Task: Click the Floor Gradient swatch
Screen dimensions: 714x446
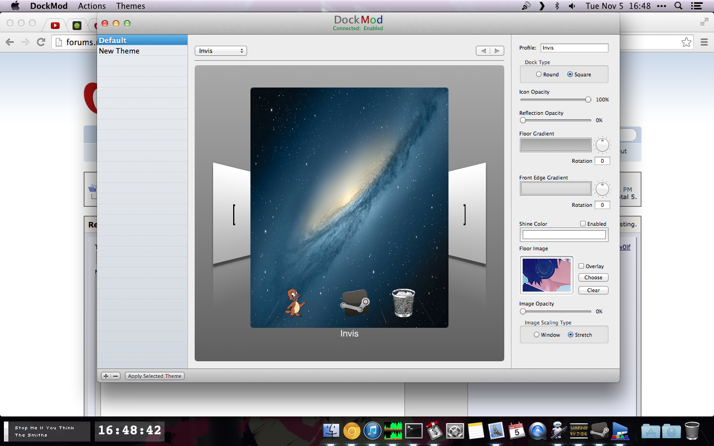Action: pyautogui.click(x=556, y=145)
